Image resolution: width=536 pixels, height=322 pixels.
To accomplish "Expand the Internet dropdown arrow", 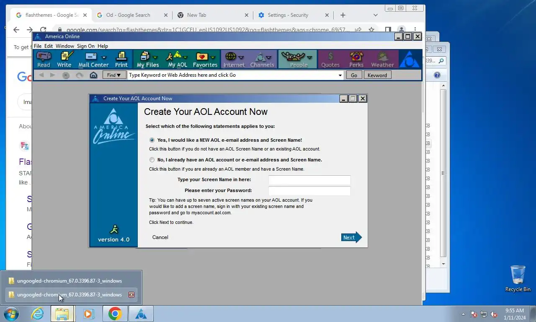I will pos(241,57).
